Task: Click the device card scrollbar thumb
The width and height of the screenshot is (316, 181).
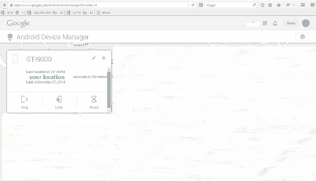Action: (x=109, y=90)
